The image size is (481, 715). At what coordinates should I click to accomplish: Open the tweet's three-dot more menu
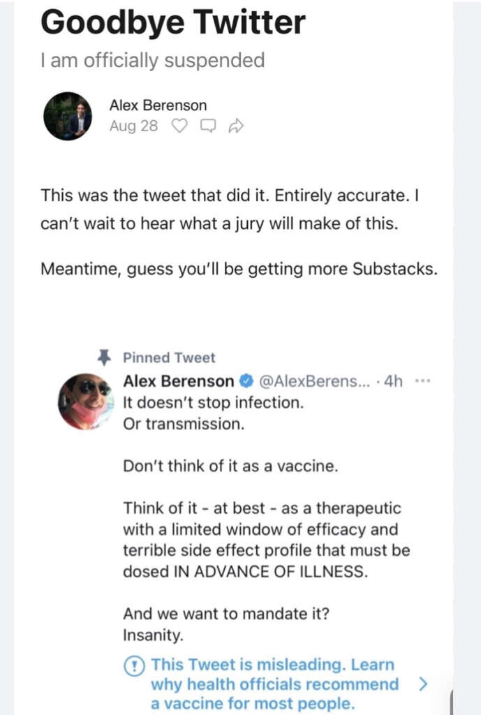pos(423,381)
